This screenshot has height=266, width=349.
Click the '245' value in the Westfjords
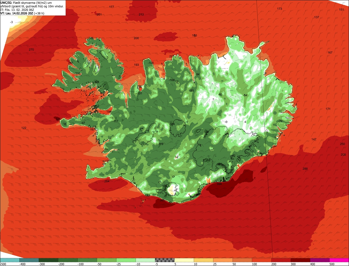point(71,63)
